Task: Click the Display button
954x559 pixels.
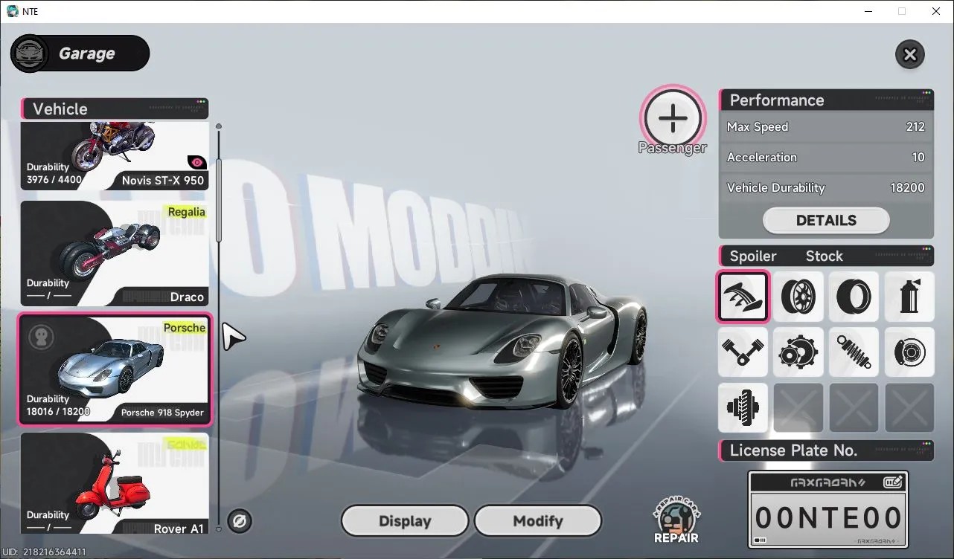Action: 405,521
